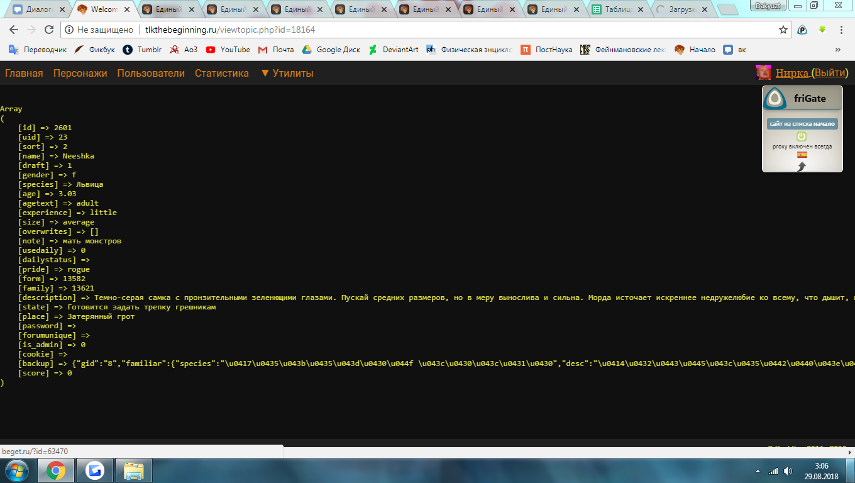Viewport: 855px width, 483px height.
Task: Click the '[note] => мать монстров' line
Action: (69, 241)
